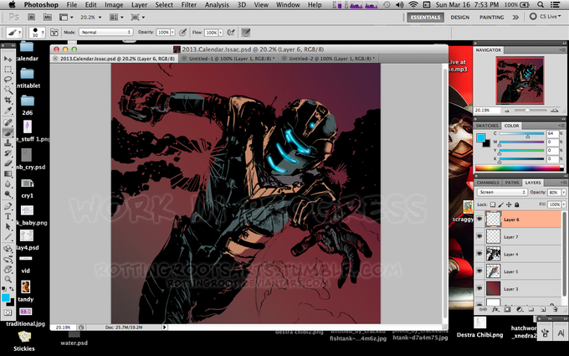Viewport: 569px width, 356px height.
Task: Switch to Paths panel tab
Action: pos(511,183)
